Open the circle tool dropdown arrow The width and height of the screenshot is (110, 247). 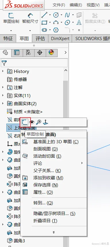coord(61,15)
